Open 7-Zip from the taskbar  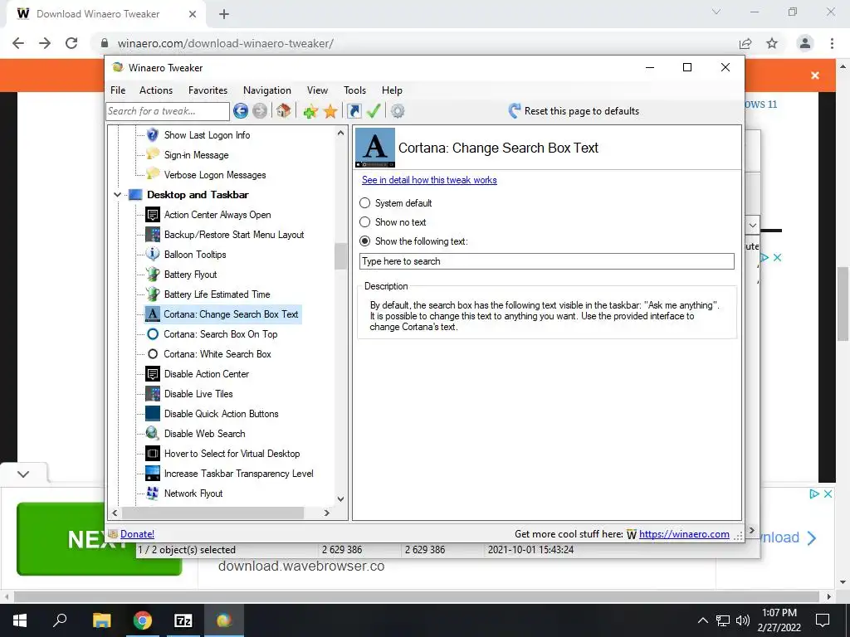[x=183, y=620]
